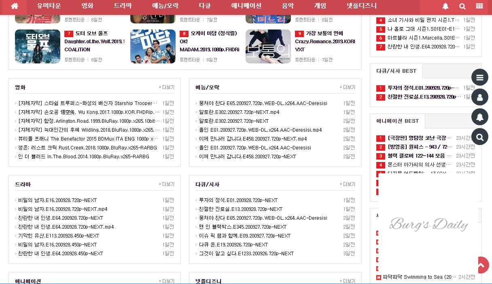
Task: Open floating user profile button
Action: tap(480, 97)
